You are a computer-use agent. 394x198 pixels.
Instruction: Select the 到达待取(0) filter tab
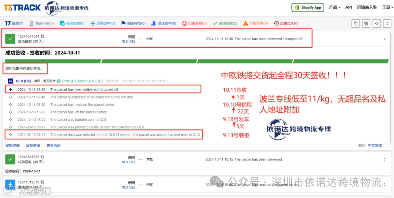(x=133, y=23)
